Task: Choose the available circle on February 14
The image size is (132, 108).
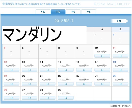Action: (47, 70)
